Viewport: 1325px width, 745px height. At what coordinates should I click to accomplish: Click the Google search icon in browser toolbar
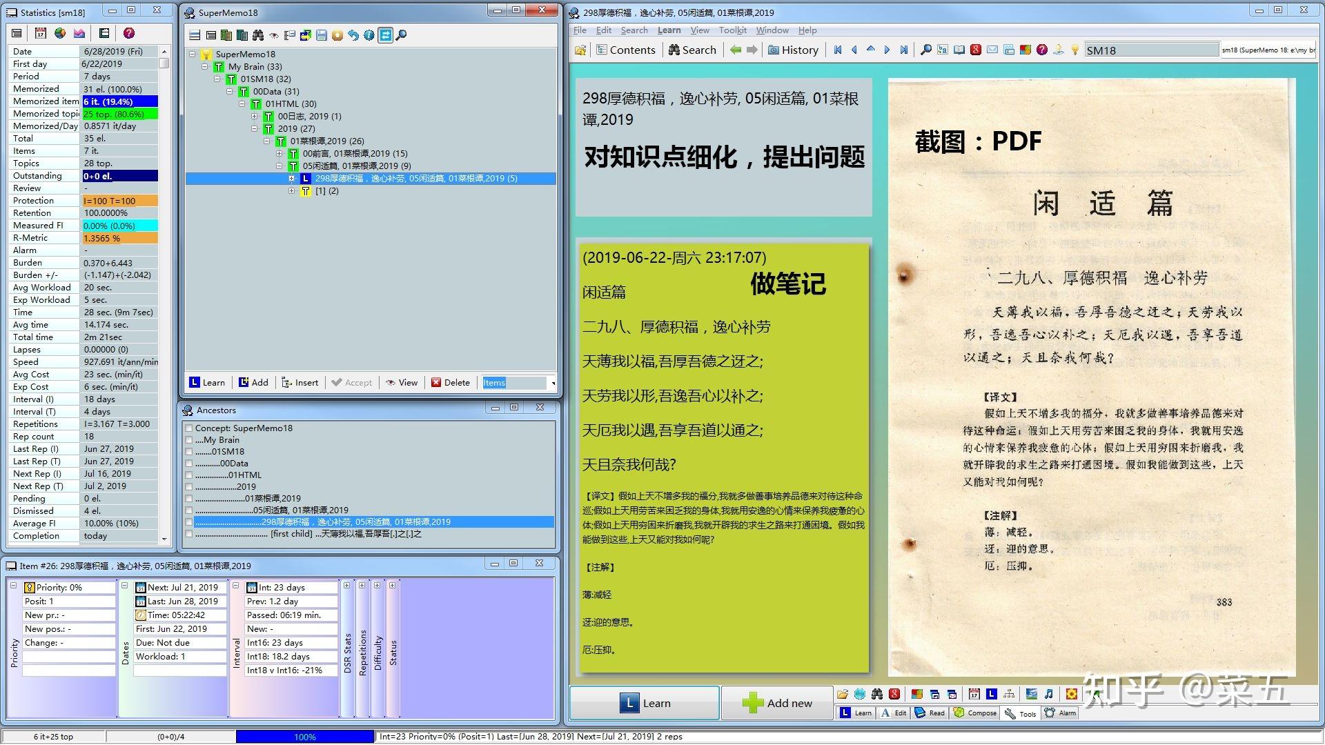(976, 50)
